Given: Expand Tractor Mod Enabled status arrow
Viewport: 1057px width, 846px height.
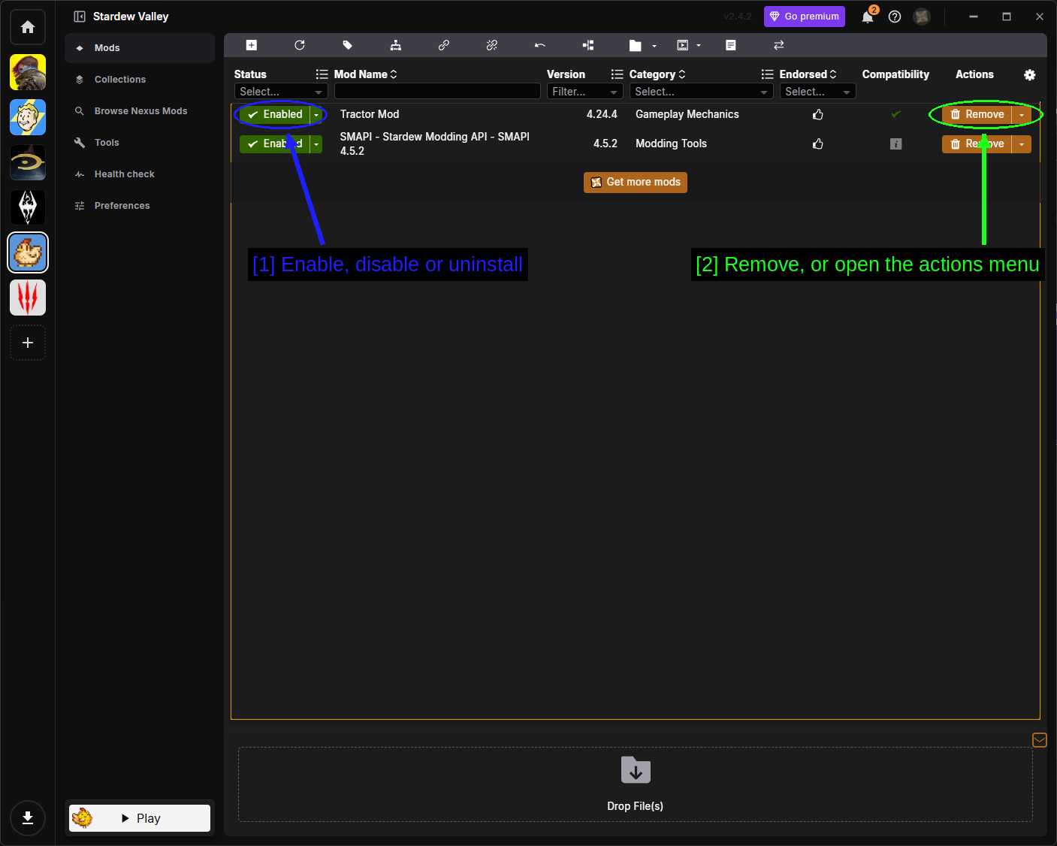Looking at the screenshot, I should pos(316,114).
